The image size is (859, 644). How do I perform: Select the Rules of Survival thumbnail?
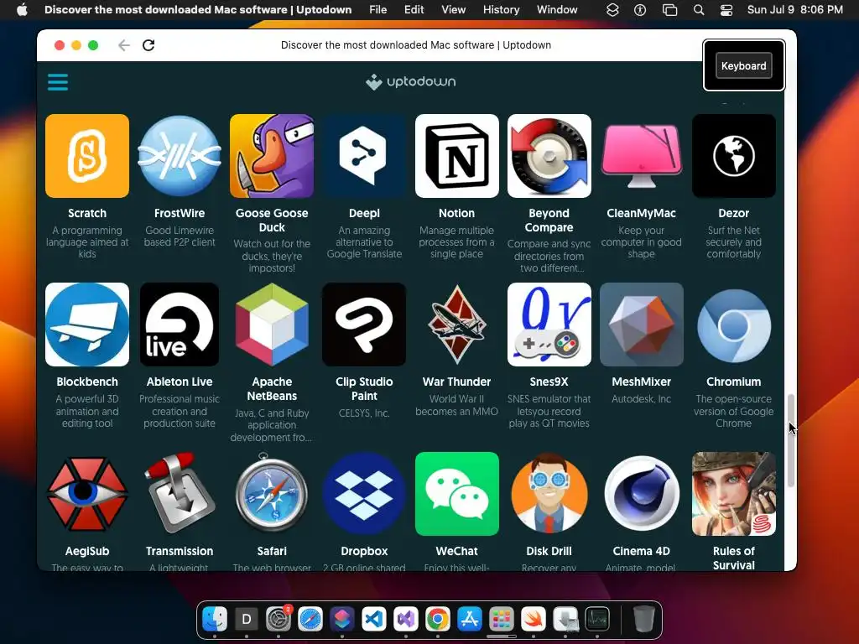(733, 494)
